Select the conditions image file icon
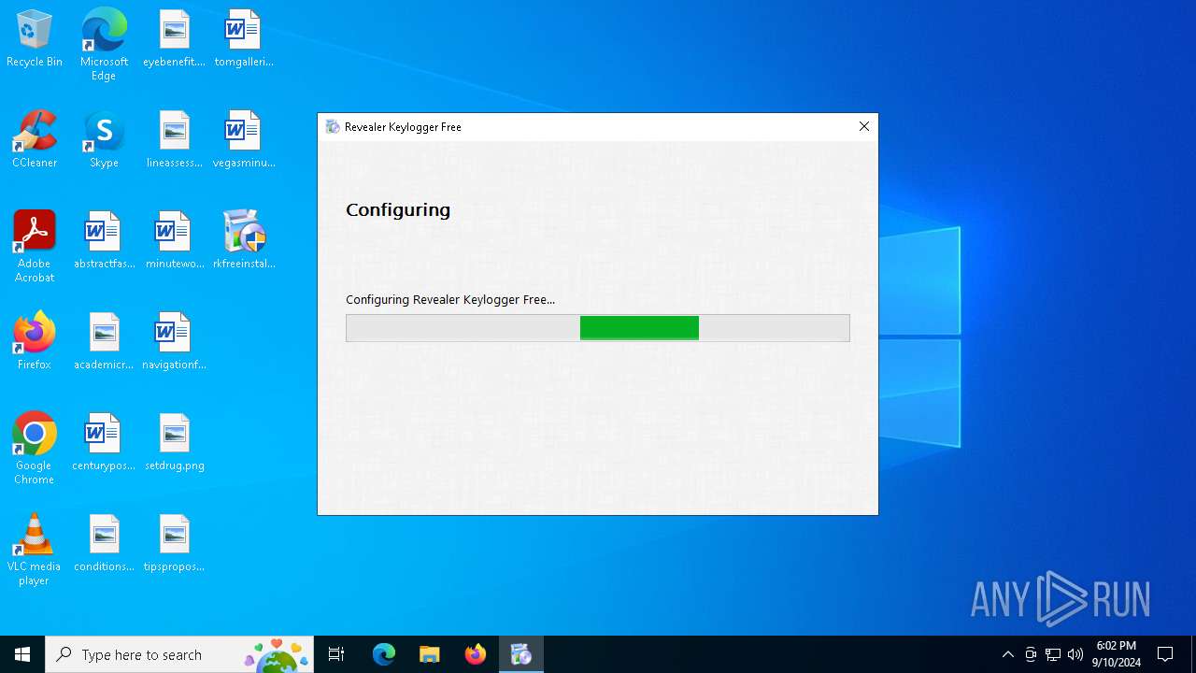1196x673 pixels. click(x=104, y=544)
